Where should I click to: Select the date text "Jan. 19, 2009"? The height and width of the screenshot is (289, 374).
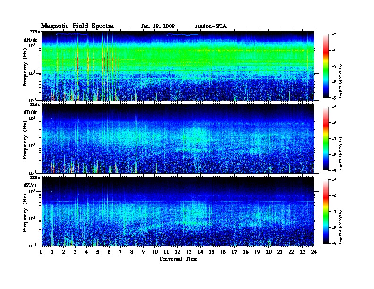tap(158, 26)
